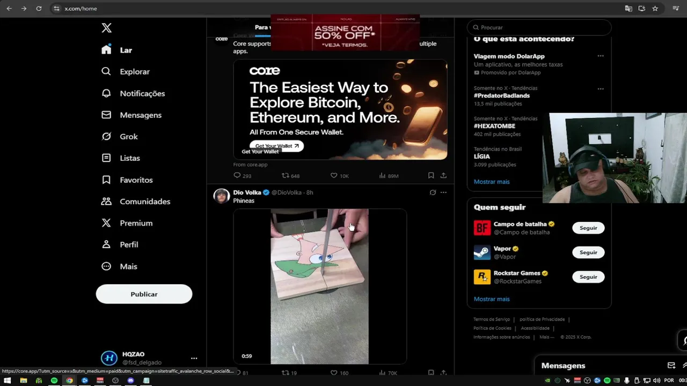The height and width of the screenshot is (386, 687).
Task: Open the Core ad image
Action: [340, 109]
